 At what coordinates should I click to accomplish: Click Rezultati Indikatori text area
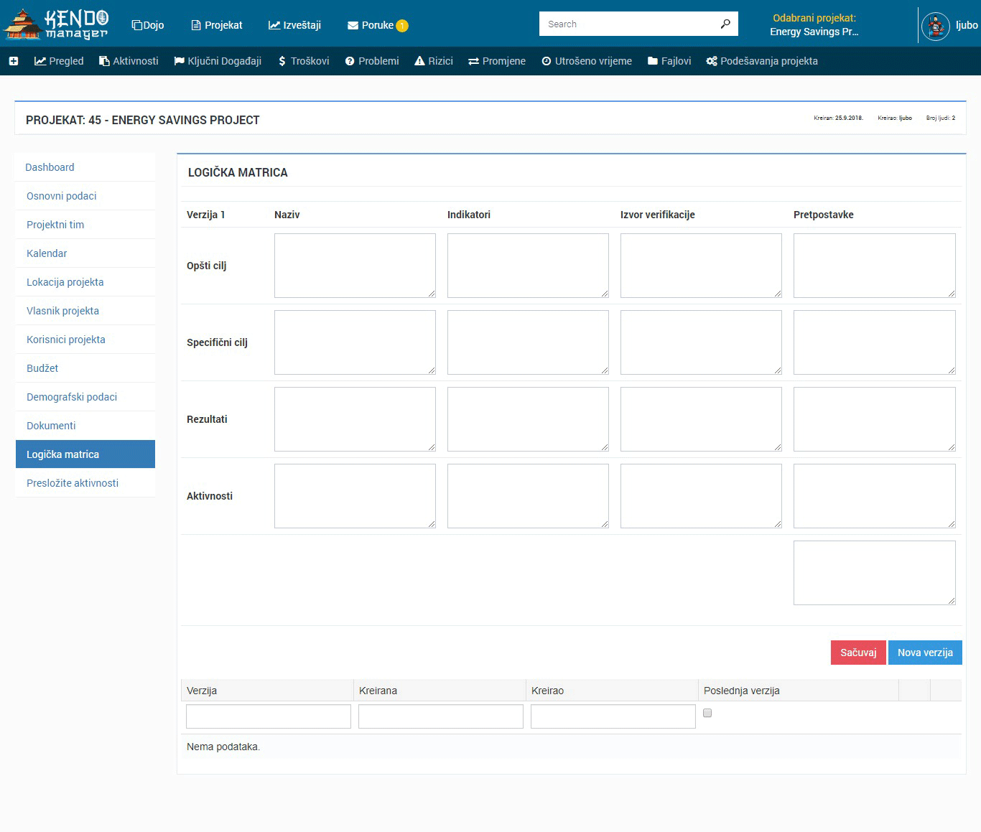(528, 419)
